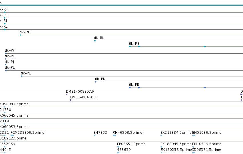Select the EN10519.5prime EST label

point(206,144)
